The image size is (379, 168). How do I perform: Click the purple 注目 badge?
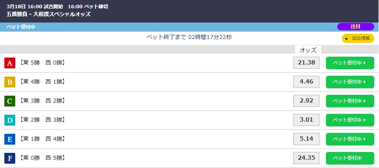coord(356,27)
